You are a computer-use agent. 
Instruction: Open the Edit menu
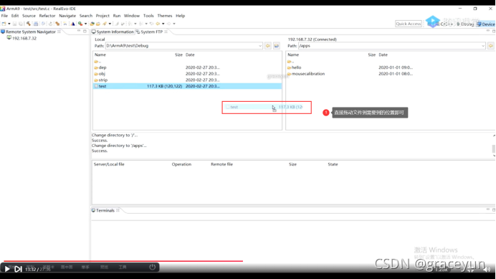pos(15,16)
